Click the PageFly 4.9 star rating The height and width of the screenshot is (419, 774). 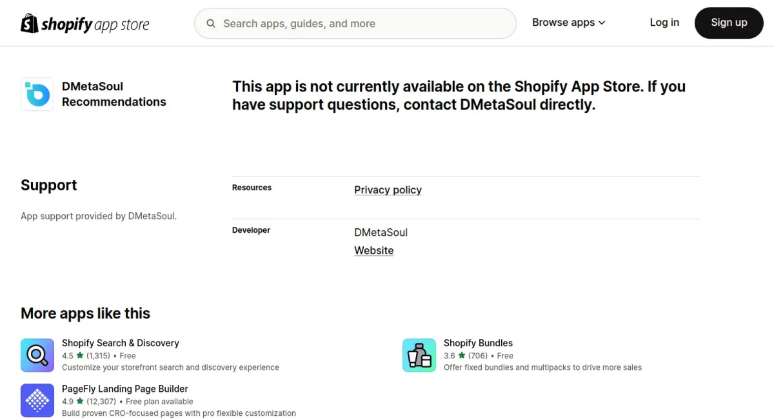tap(89, 402)
